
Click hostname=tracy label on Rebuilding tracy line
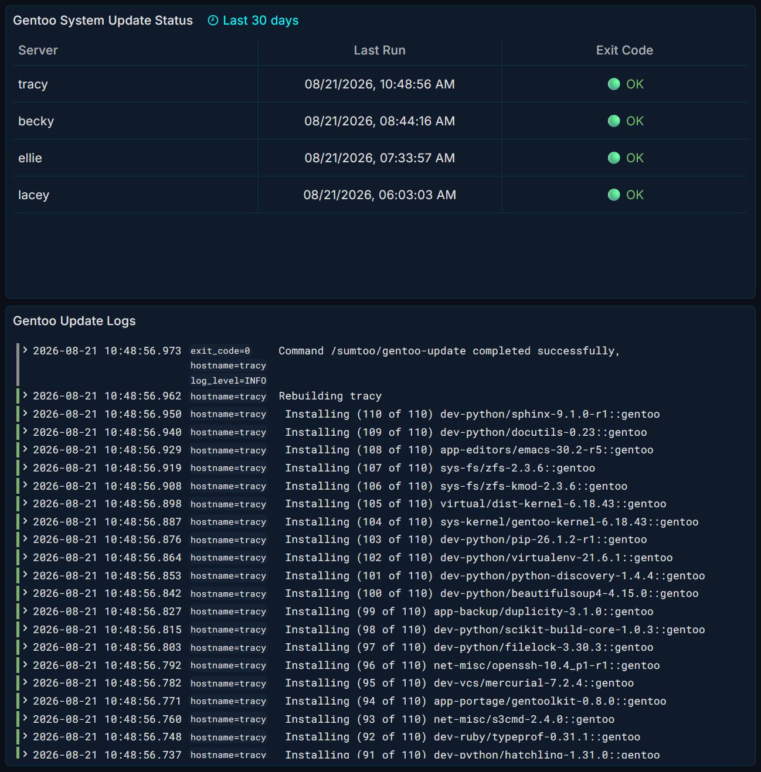click(228, 397)
